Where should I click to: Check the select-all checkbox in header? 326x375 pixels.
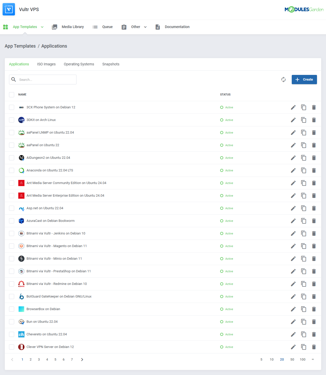click(11, 94)
